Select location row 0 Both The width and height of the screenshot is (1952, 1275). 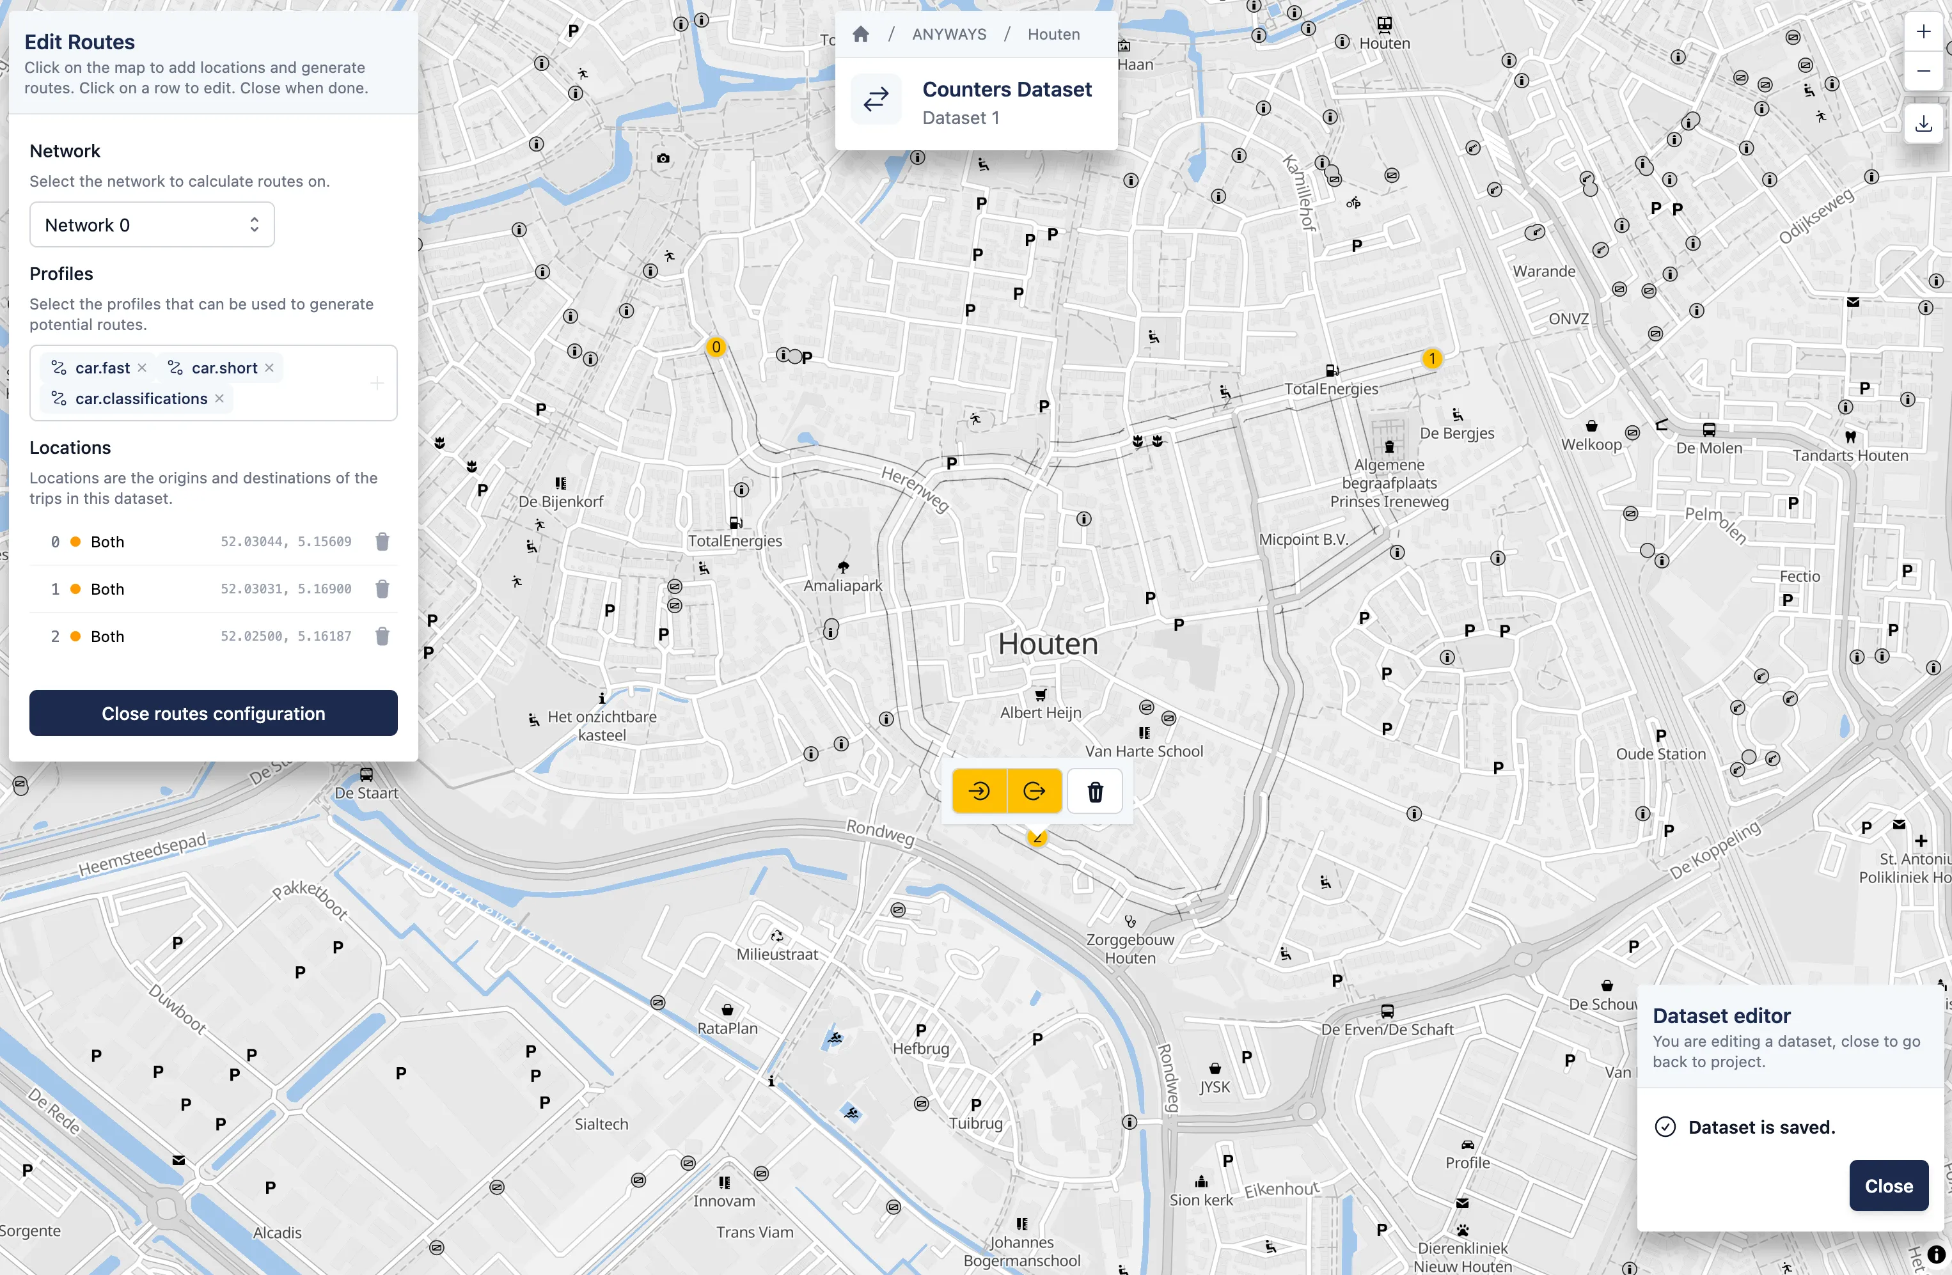pyautogui.click(x=213, y=542)
